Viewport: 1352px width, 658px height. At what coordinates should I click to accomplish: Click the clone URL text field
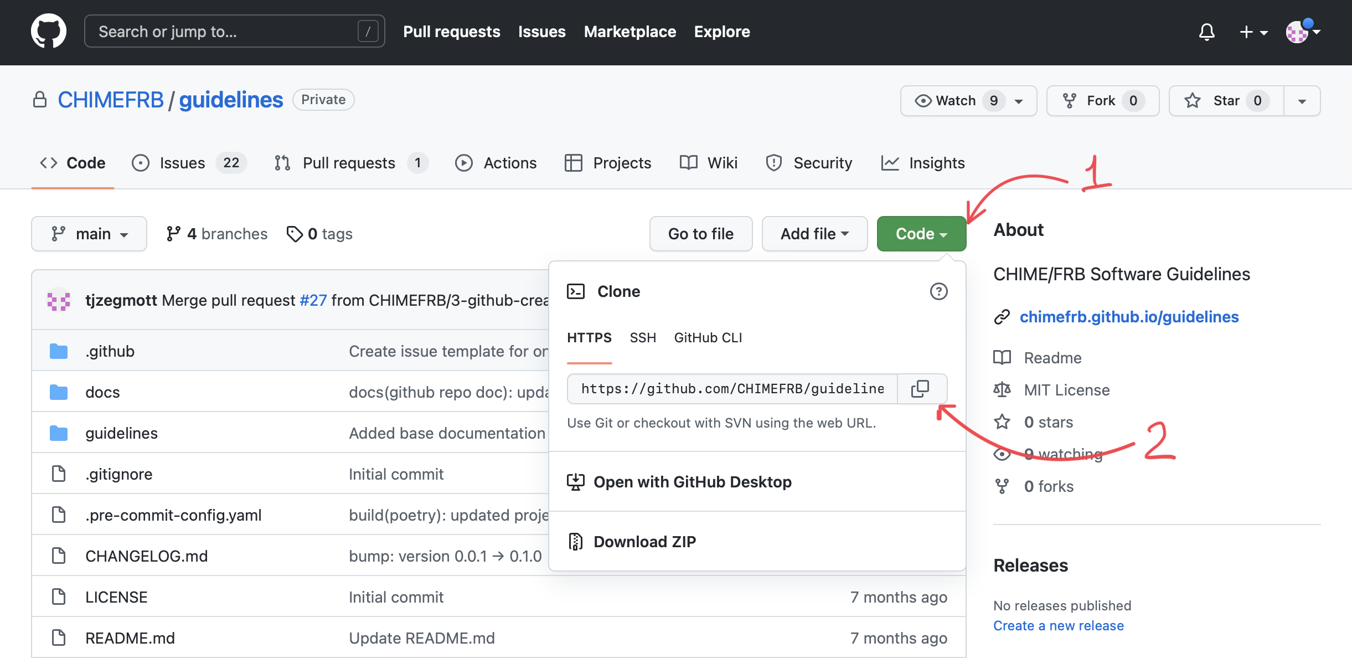732,389
